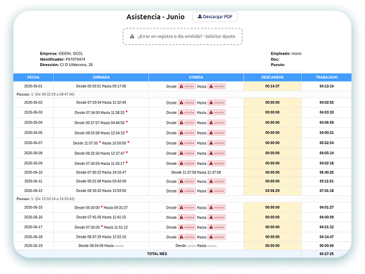The height and width of the screenshot is (274, 365).
Task: Click the Hasta warning badge for 2026-06-02 comida
Action: point(216,102)
